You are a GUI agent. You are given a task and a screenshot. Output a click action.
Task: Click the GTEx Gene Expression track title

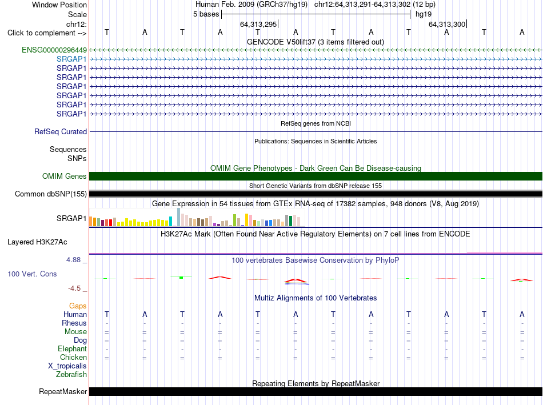316,203
